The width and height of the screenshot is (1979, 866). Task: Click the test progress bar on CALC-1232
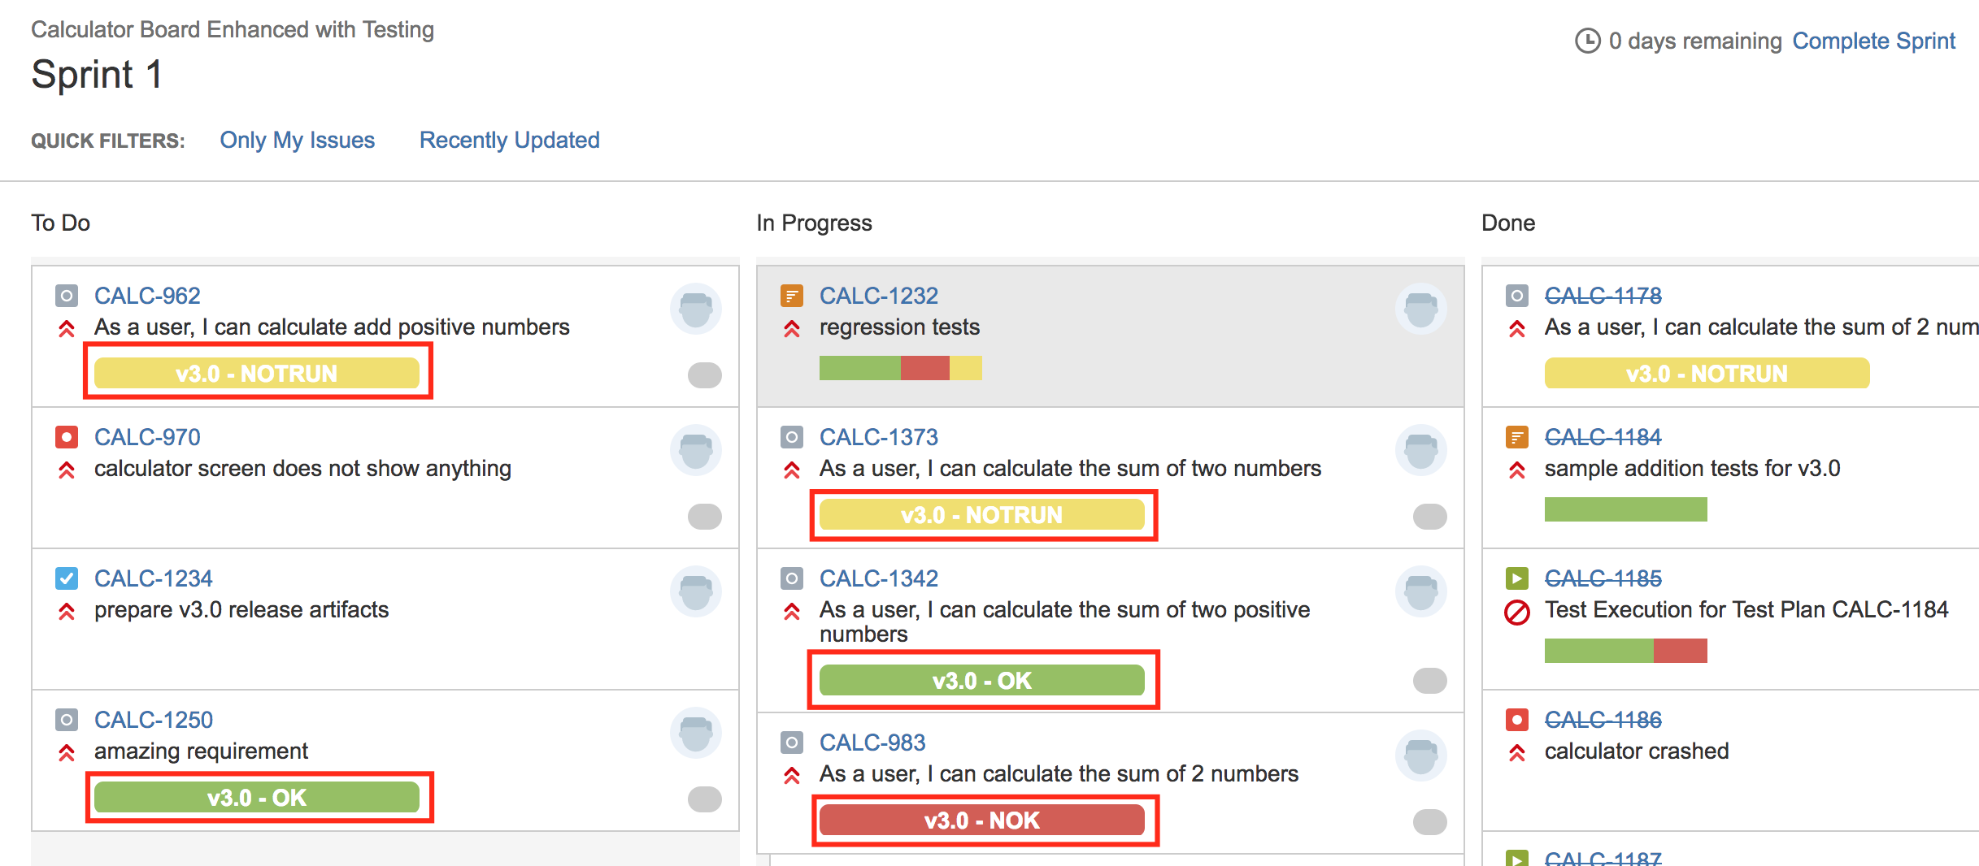point(901,368)
